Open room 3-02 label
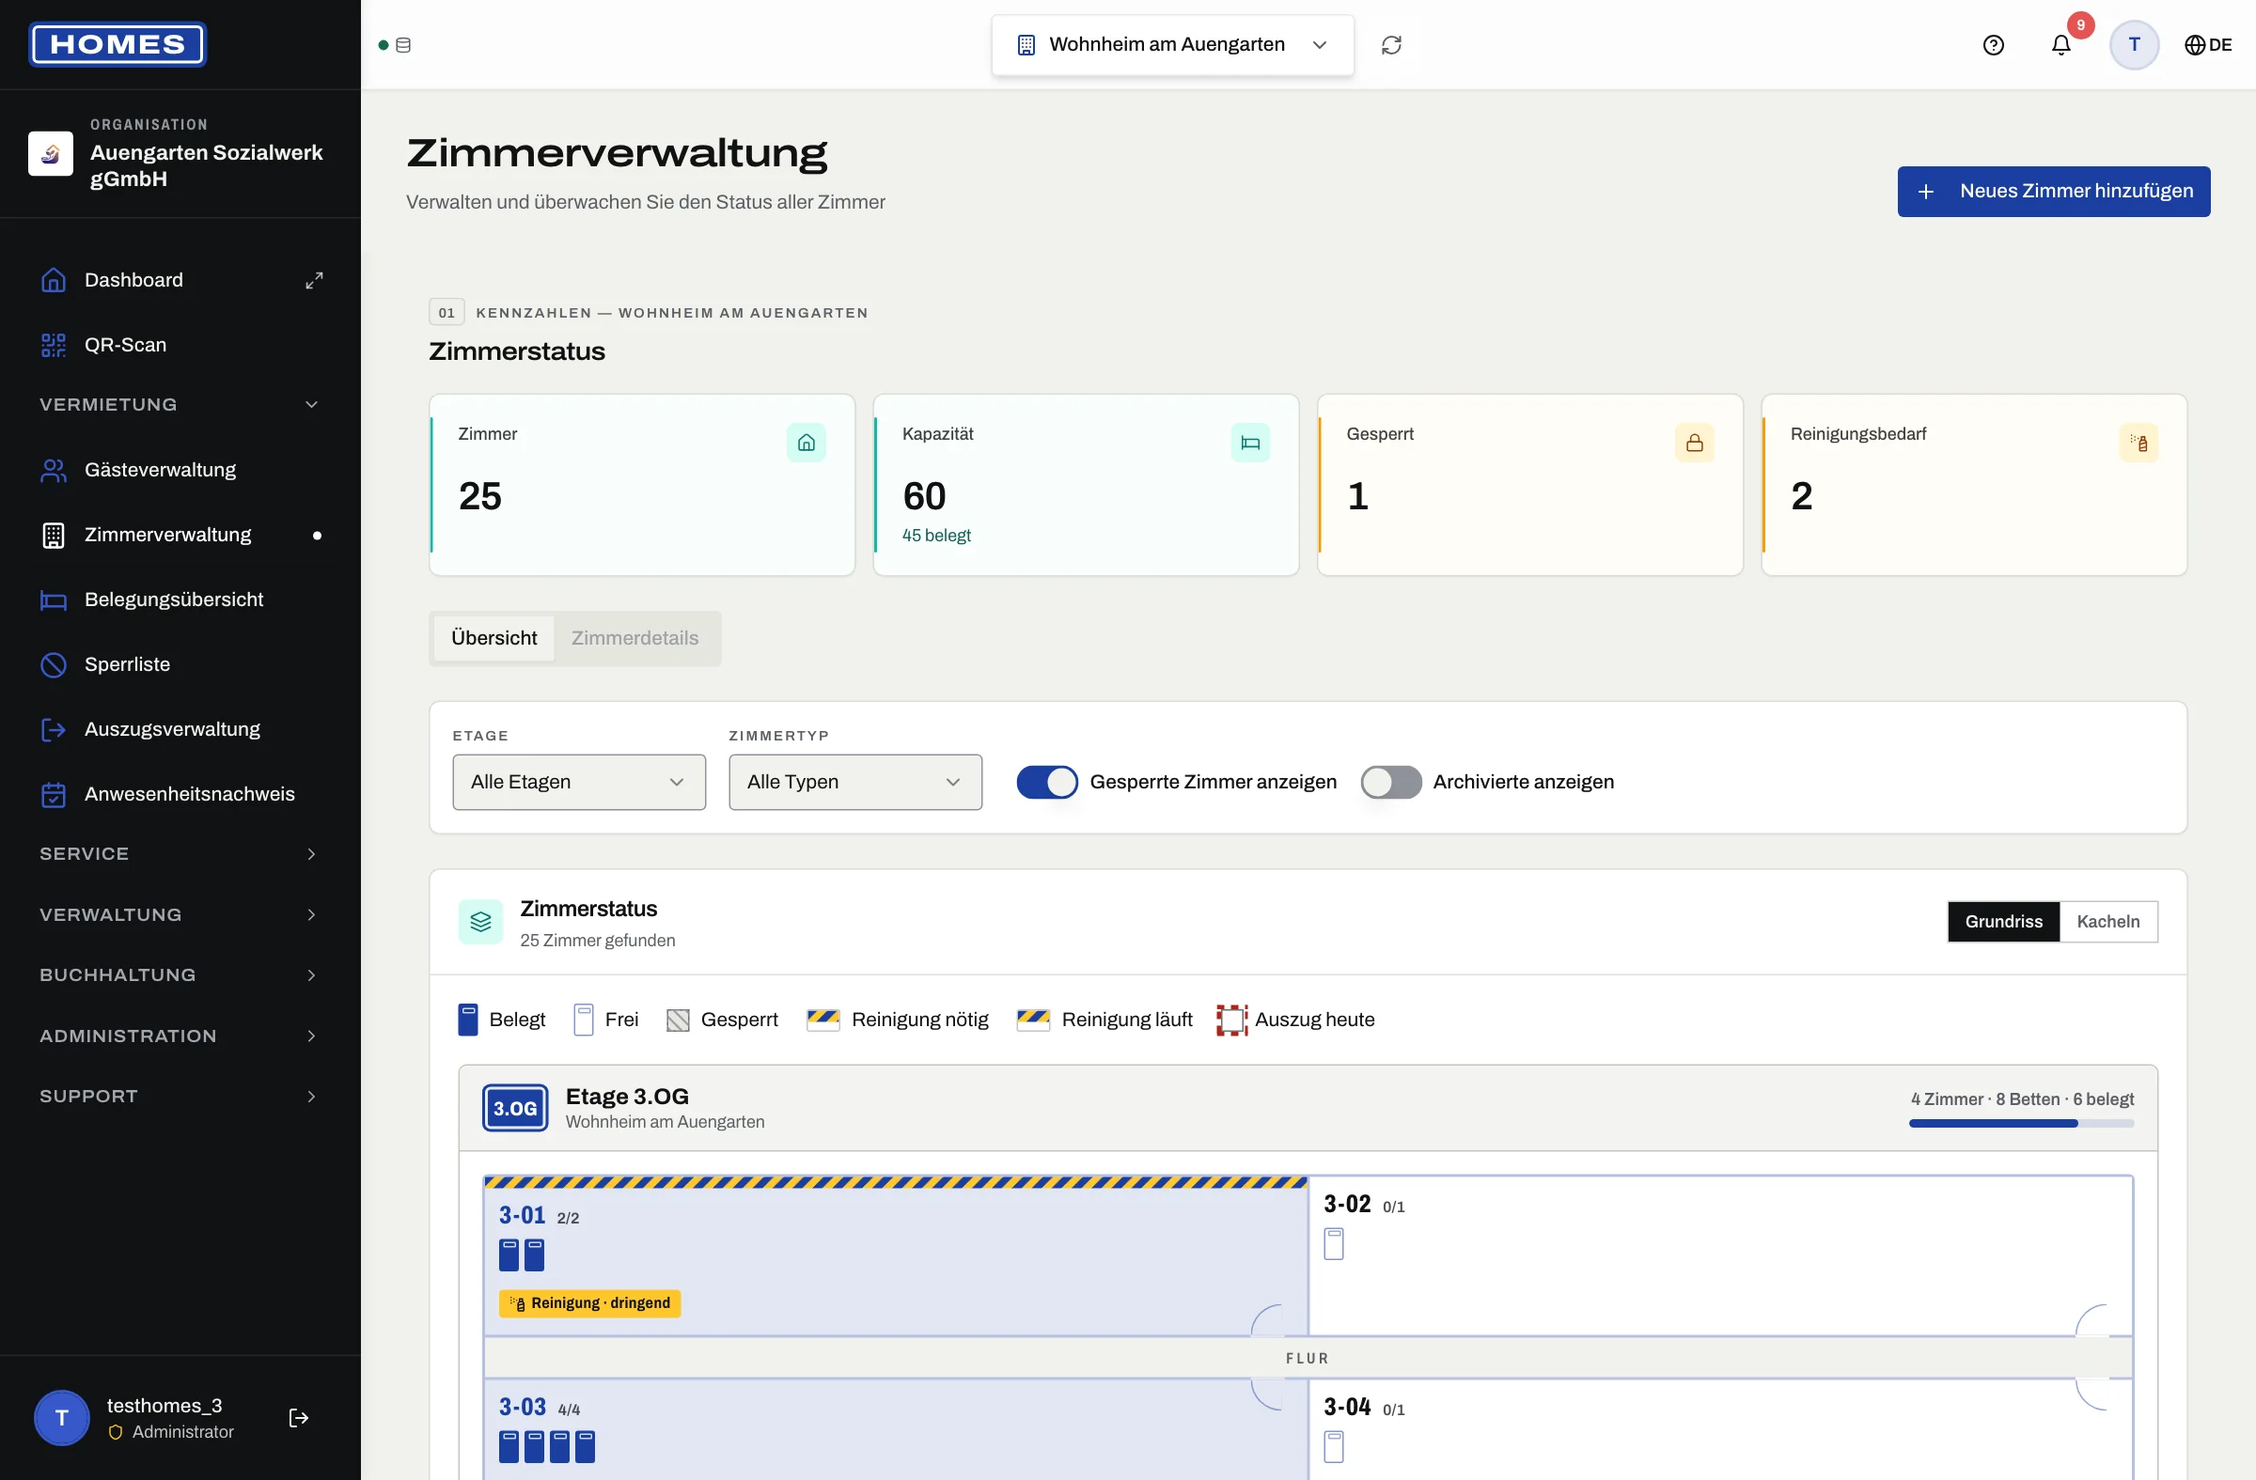 click(1347, 1204)
